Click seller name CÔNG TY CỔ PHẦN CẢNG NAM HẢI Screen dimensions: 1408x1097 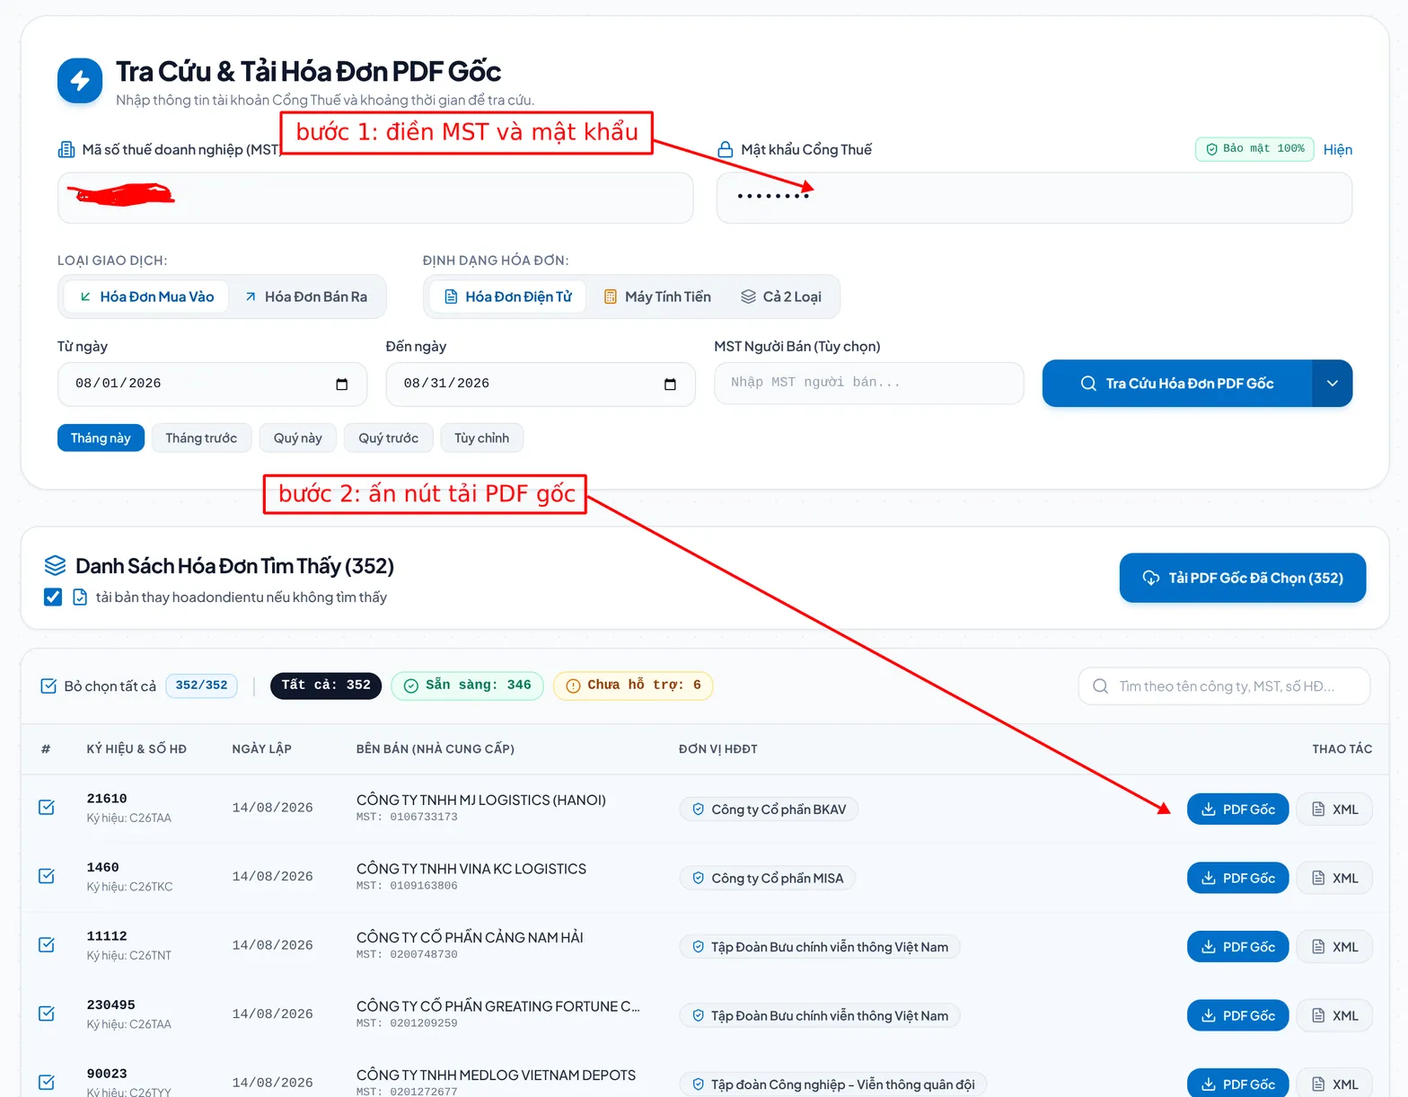(470, 937)
